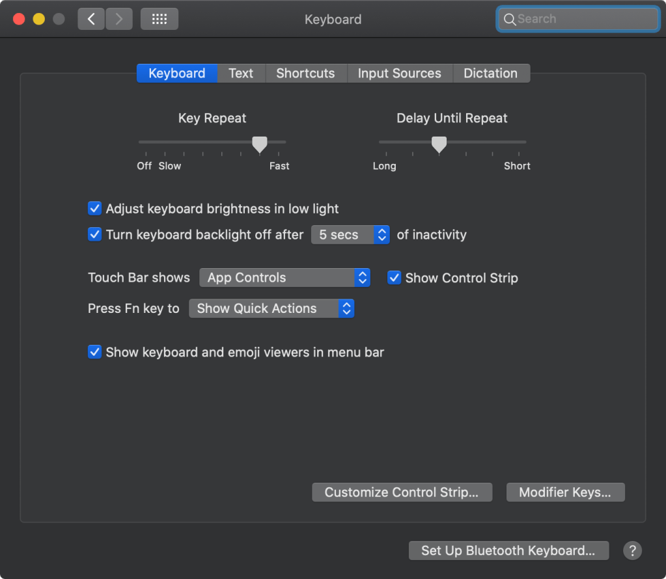This screenshot has height=579, width=666.
Task: Select the Dictation tab
Action: [491, 73]
